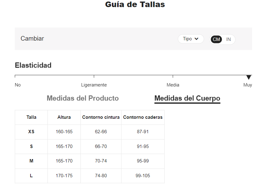Click the Altura column header
Screen dimensions: 270x196
(64, 117)
